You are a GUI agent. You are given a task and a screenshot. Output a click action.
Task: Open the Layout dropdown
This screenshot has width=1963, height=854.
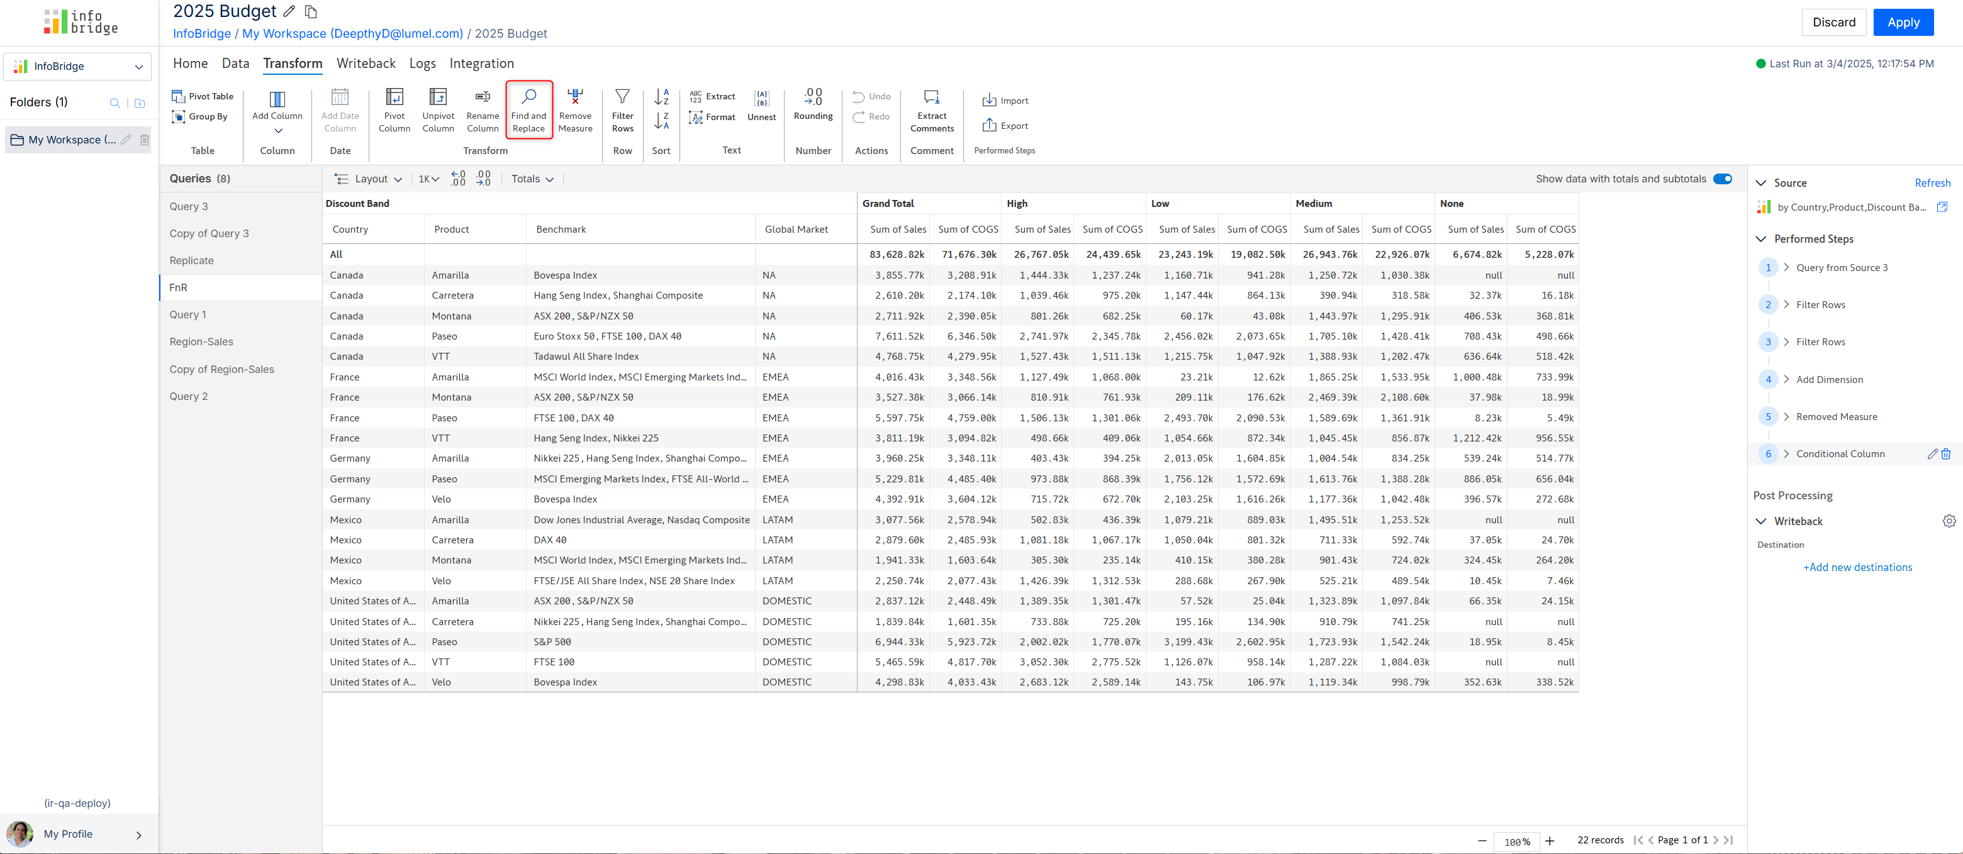tap(369, 179)
